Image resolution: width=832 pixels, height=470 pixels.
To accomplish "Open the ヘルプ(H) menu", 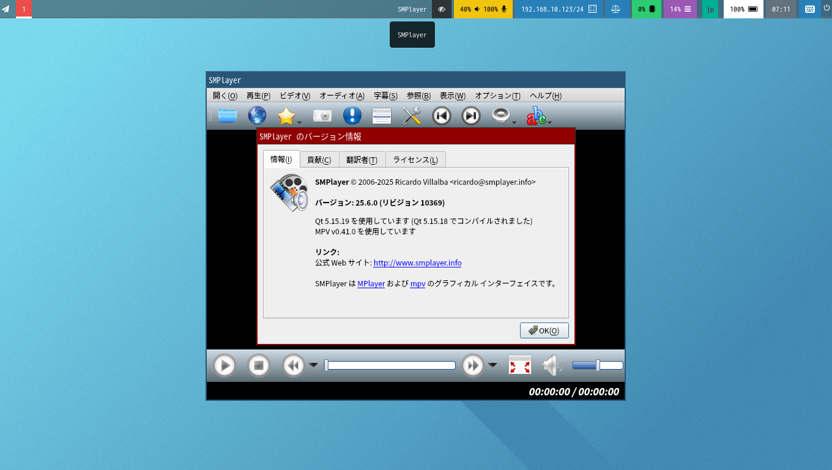I will pos(546,95).
